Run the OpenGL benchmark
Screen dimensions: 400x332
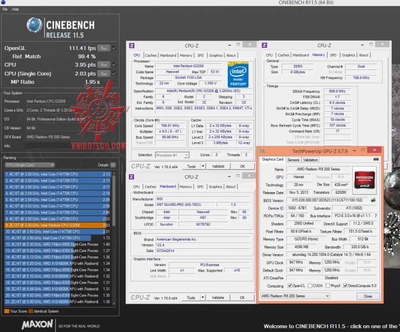(x=104, y=48)
